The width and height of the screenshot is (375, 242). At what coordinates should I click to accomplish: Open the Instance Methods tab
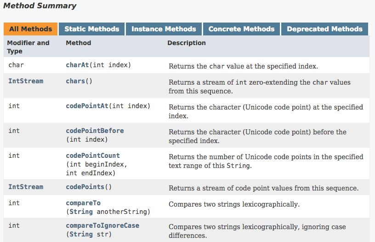pyautogui.click(x=164, y=29)
